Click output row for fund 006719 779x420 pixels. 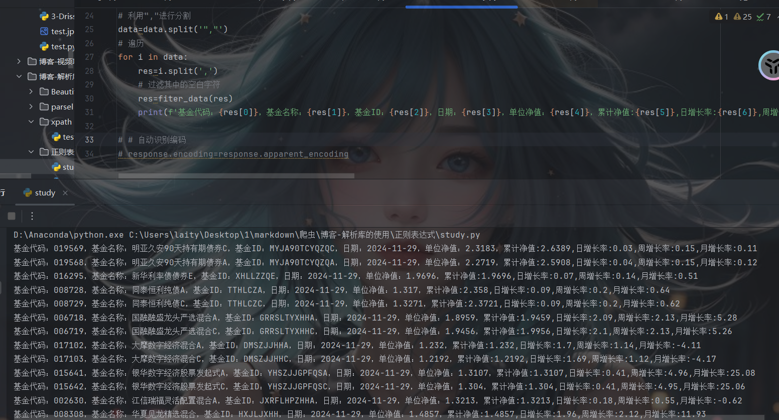pos(372,331)
